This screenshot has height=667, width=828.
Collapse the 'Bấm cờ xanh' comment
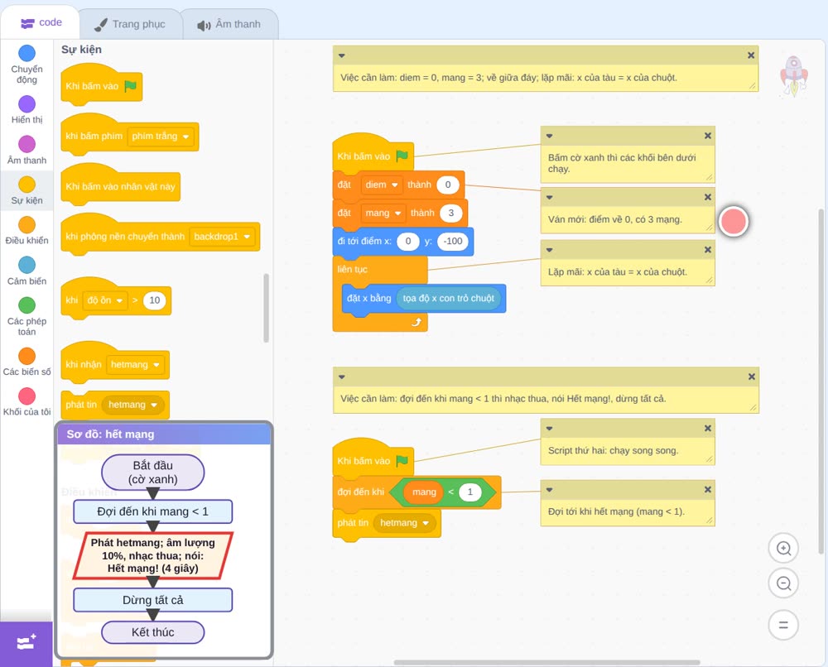(549, 137)
